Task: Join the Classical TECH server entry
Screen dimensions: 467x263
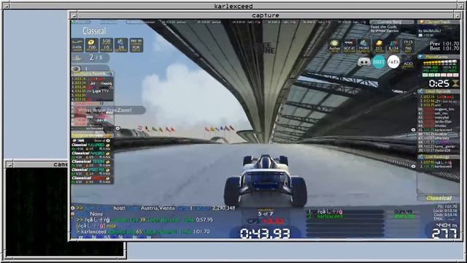Action: [92, 163]
